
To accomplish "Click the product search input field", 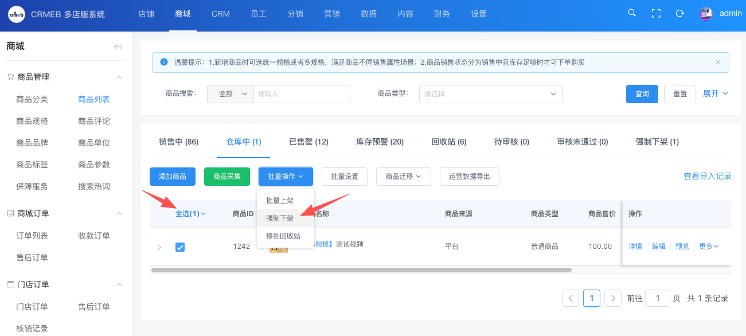I will click(302, 93).
